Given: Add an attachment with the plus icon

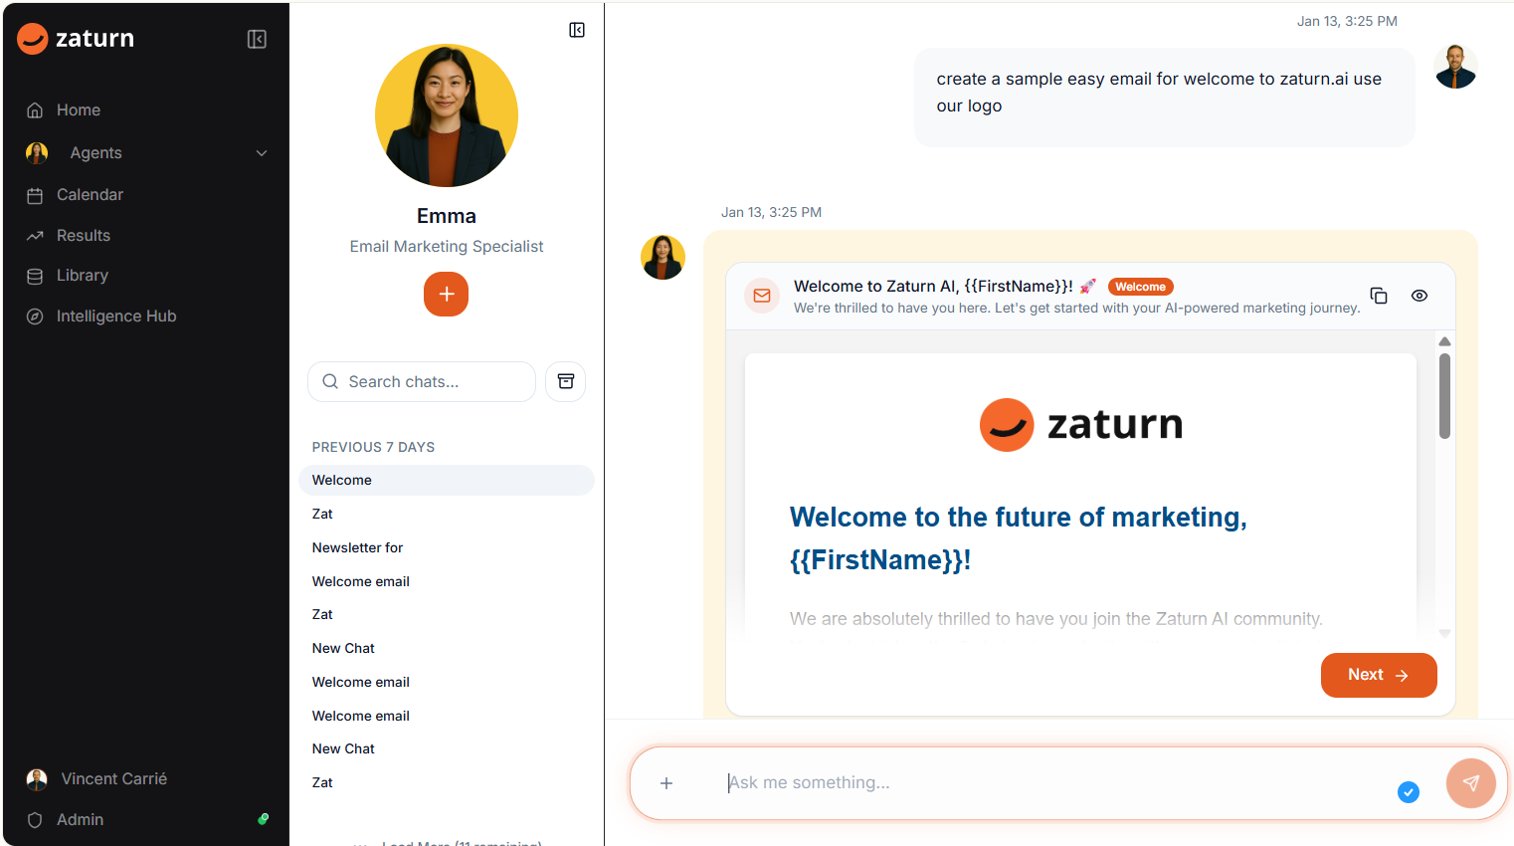Looking at the screenshot, I should (666, 783).
